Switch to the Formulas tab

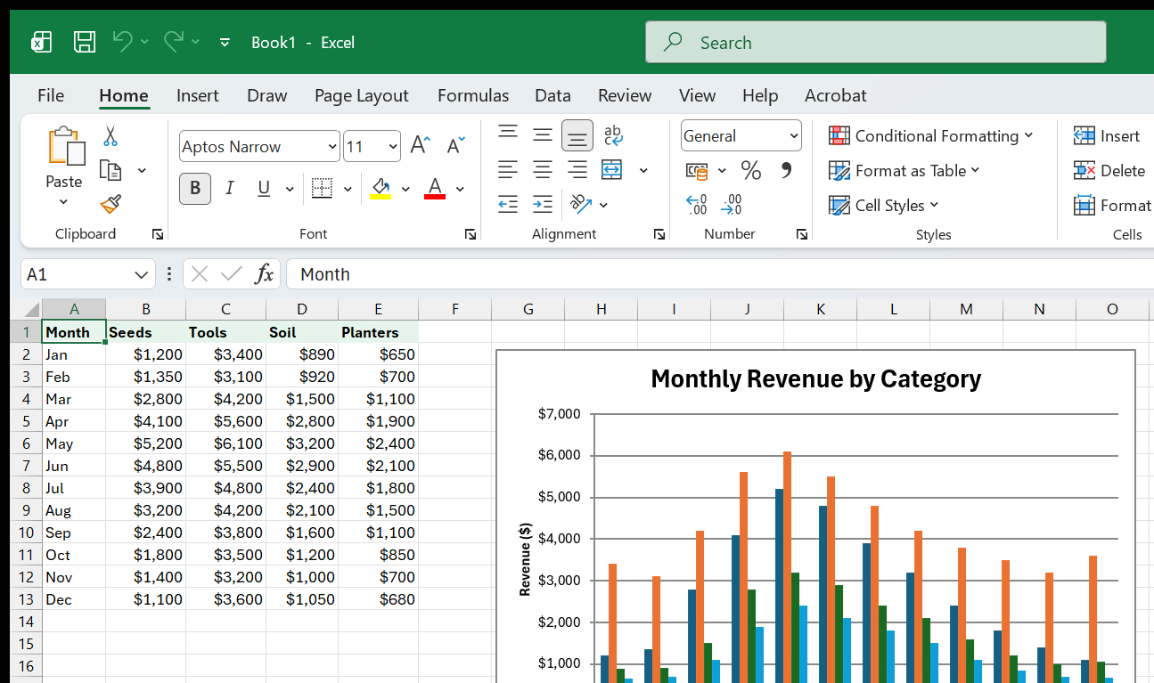(x=473, y=95)
